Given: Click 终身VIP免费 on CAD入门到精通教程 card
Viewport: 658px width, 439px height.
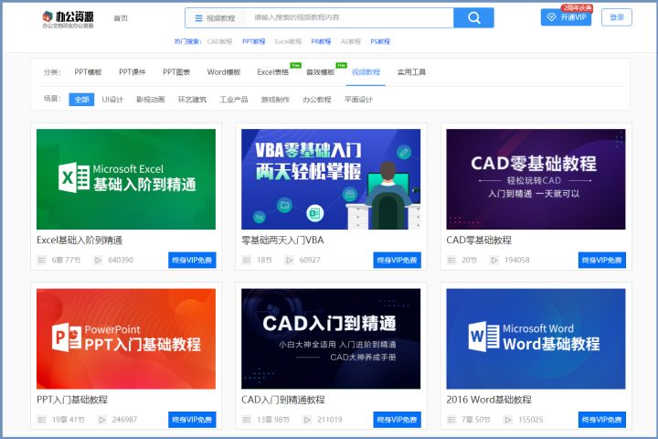Looking at the screenshot, I should coord(397,420).
